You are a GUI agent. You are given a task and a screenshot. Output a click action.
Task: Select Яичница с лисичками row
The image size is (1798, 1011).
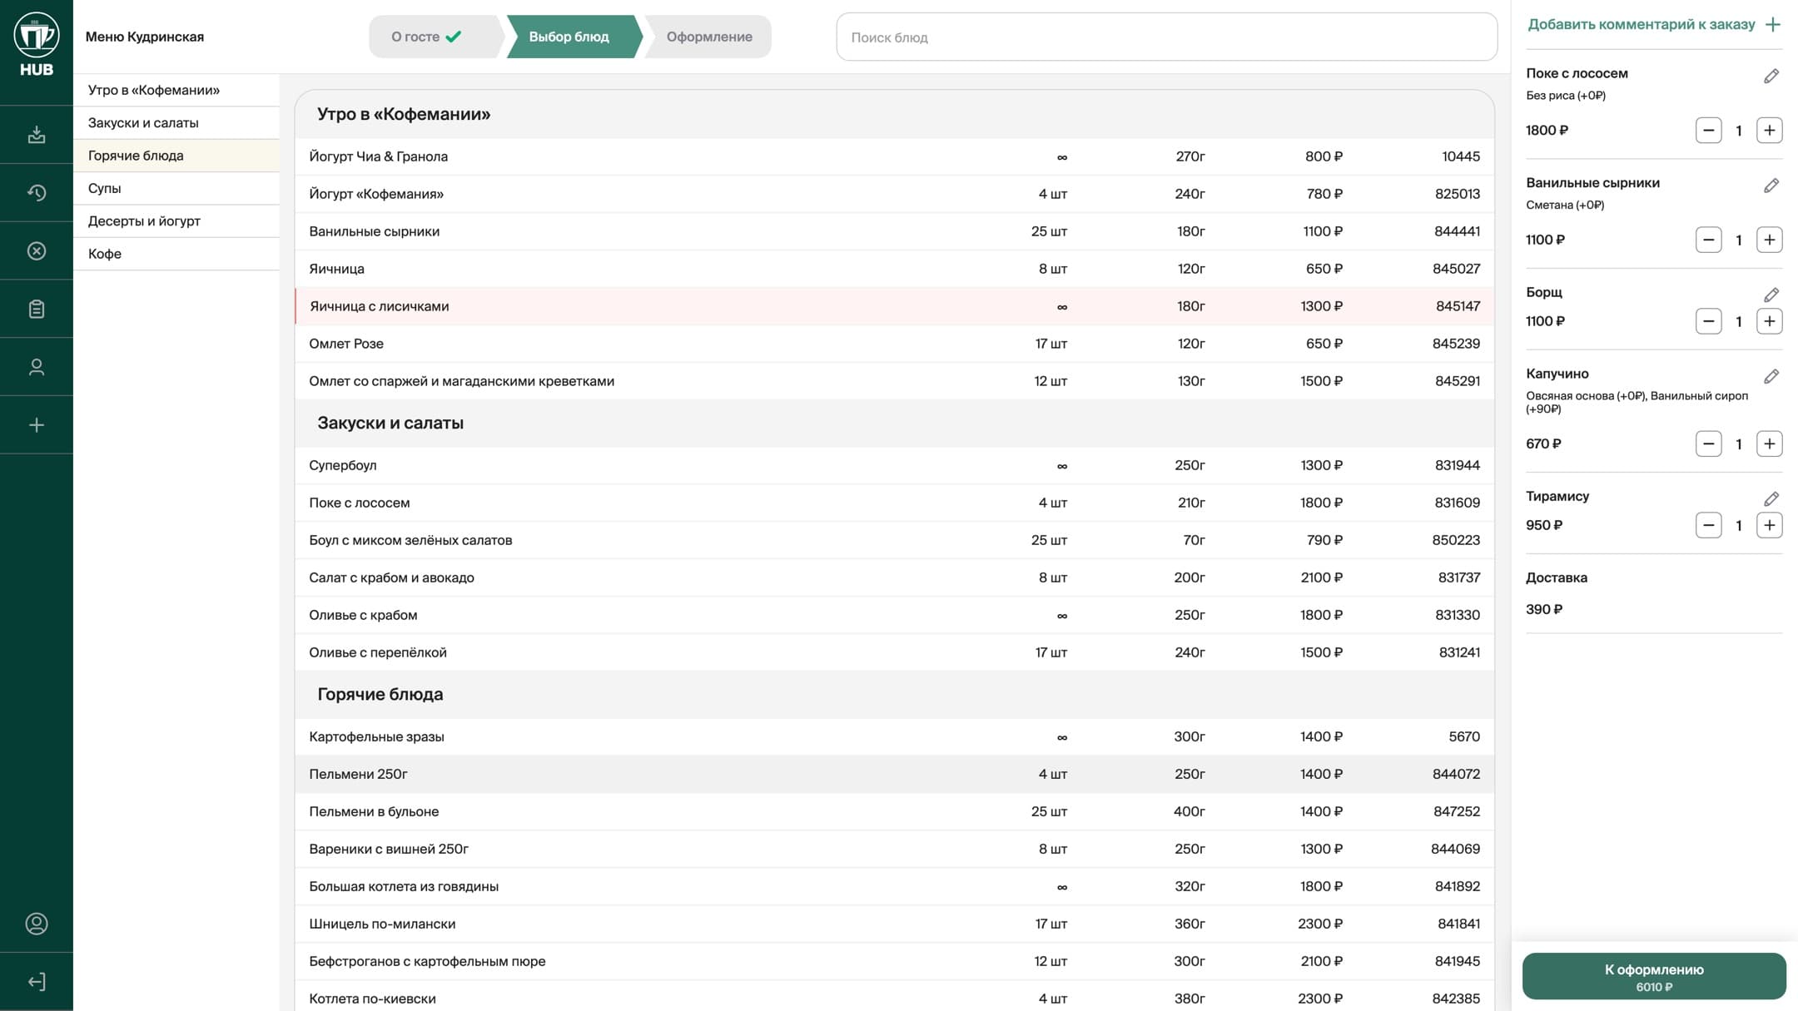click(895, 306)
